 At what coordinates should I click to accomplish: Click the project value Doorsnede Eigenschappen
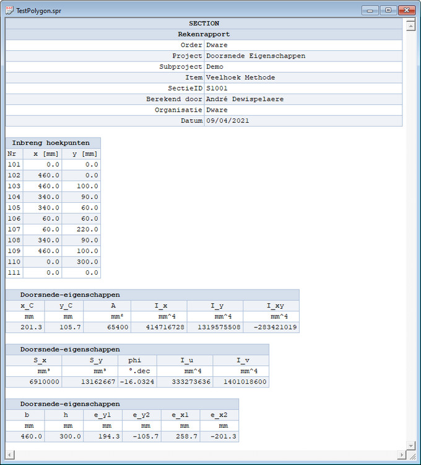tap(256, 56)
